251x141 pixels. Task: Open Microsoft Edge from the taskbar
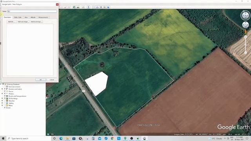pos(61,138)
